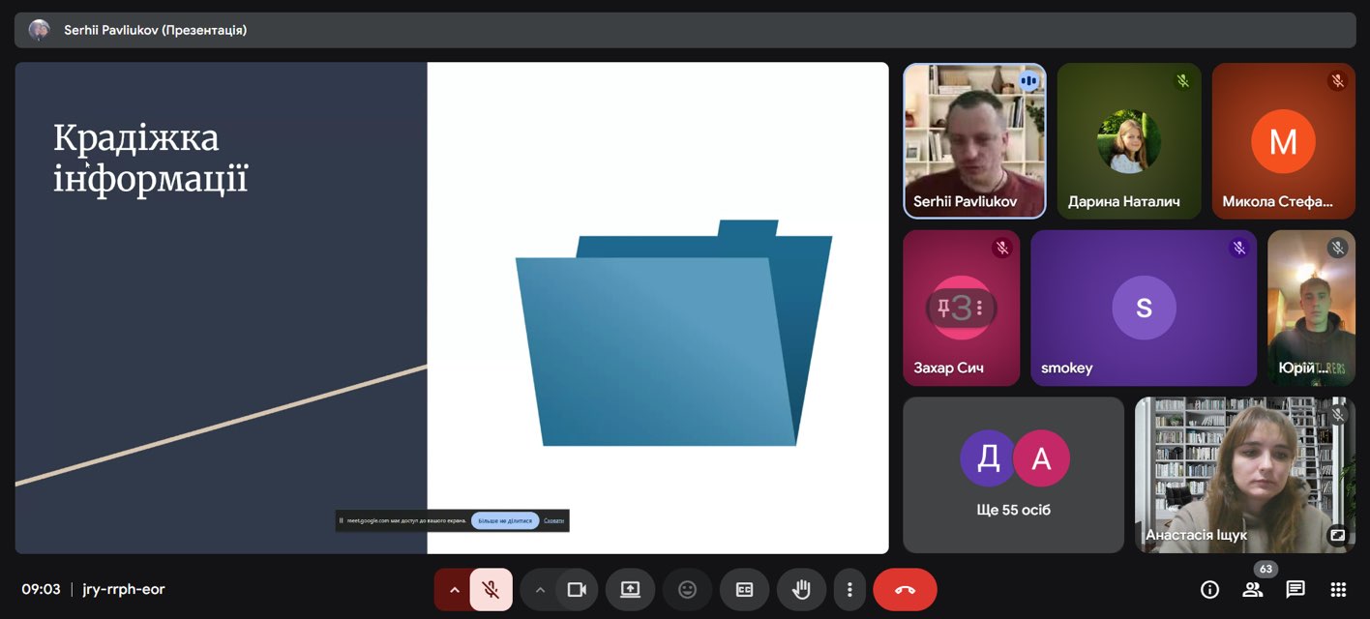Open the activities grid icon
Image resolution: width=1370 pixels, height=619 pixels.
point(1338,589)
